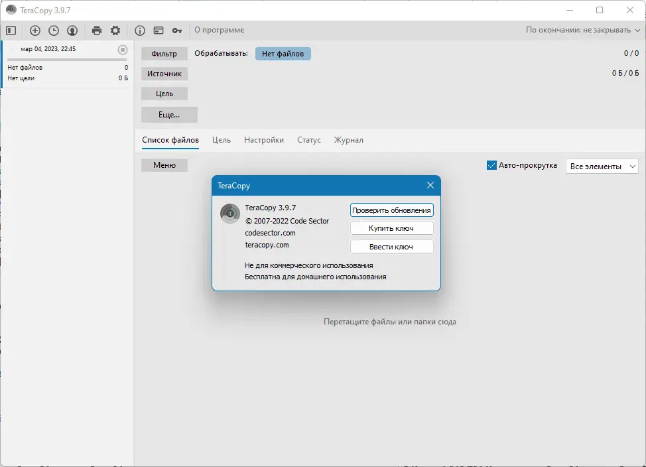Click Купить ключ button

tap(391, 228)
